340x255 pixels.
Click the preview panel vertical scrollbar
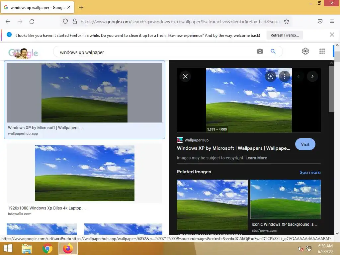[x=331, y=89]
